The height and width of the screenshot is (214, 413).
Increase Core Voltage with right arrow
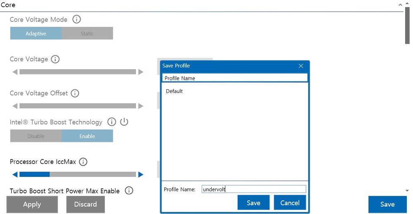(x=141, y=72)
